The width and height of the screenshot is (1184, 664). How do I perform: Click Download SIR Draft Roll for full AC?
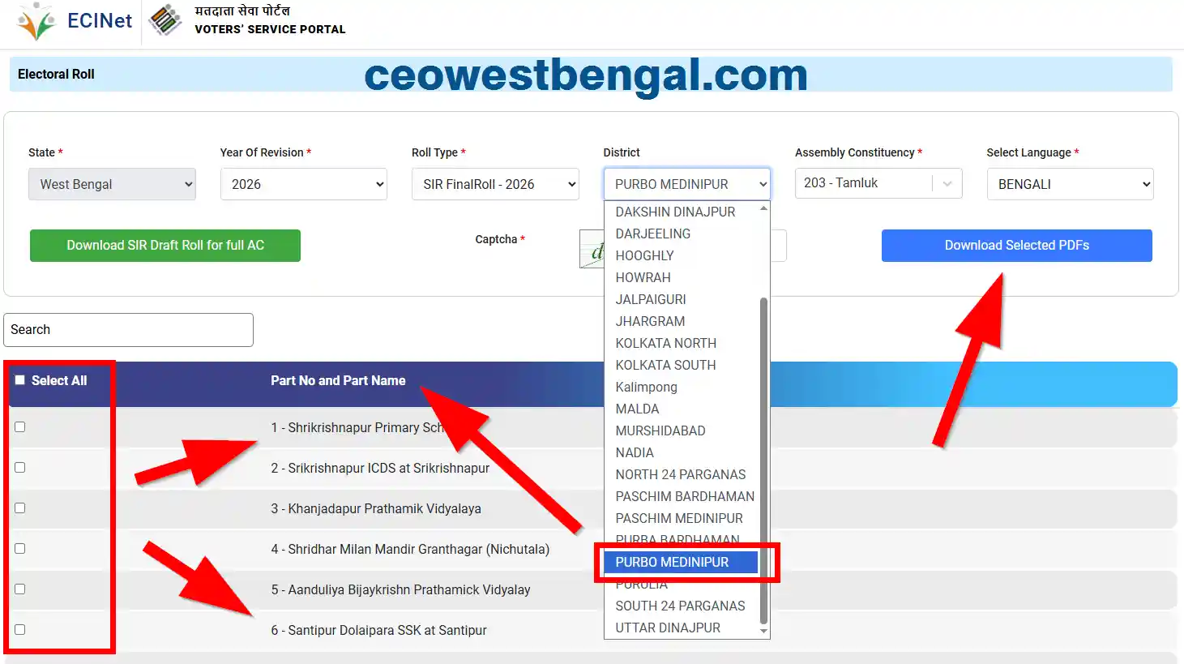coord(165,246)
